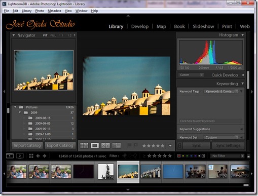The image size is (258, 196).
Task: Open Keywords & Containing Keywords dropdown
Action: tap(221, 91)
